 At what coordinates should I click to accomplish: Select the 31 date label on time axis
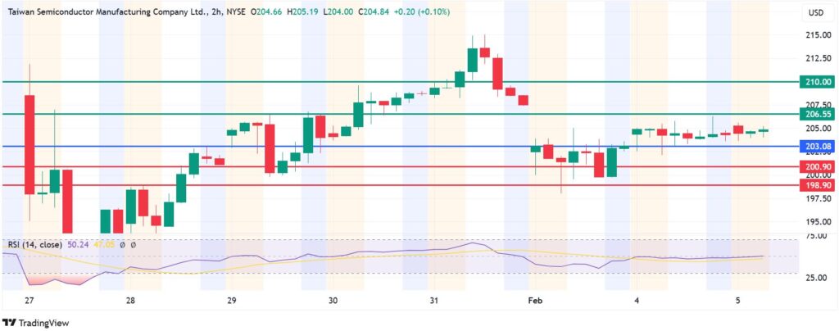point(433,301)
